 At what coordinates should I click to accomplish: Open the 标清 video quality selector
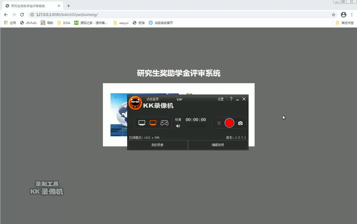(x=178, y=120)
